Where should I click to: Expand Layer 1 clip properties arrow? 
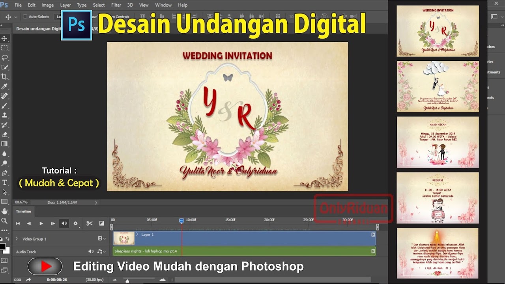coord(137,234)
